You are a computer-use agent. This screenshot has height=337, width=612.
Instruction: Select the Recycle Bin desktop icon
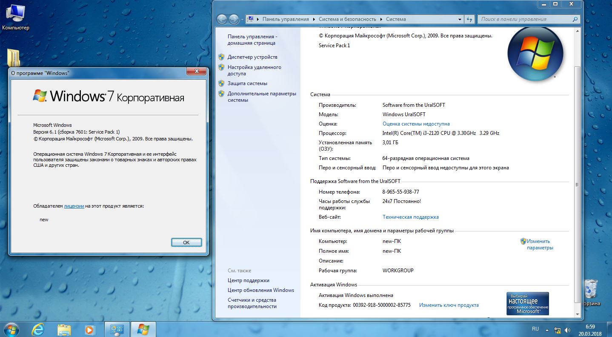[x=591, y=292]
